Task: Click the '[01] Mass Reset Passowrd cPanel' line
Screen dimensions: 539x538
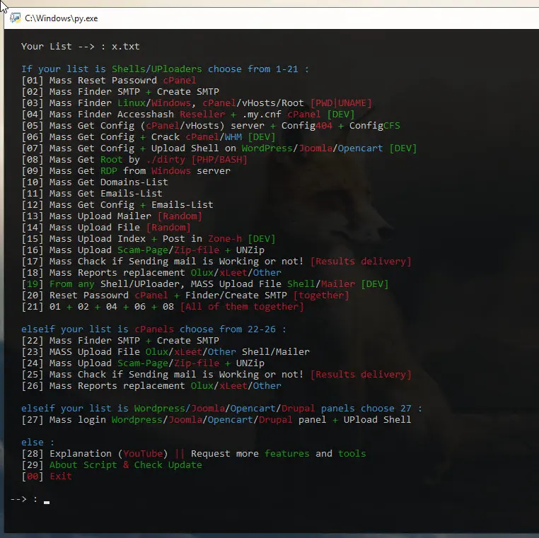Action: 109,81
